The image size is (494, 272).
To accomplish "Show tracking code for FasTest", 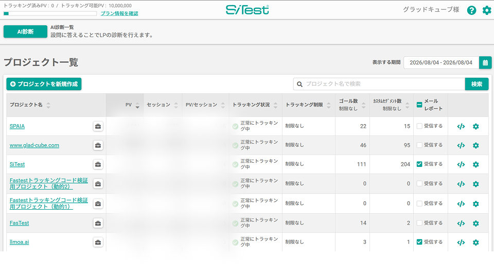I will 461,224.
